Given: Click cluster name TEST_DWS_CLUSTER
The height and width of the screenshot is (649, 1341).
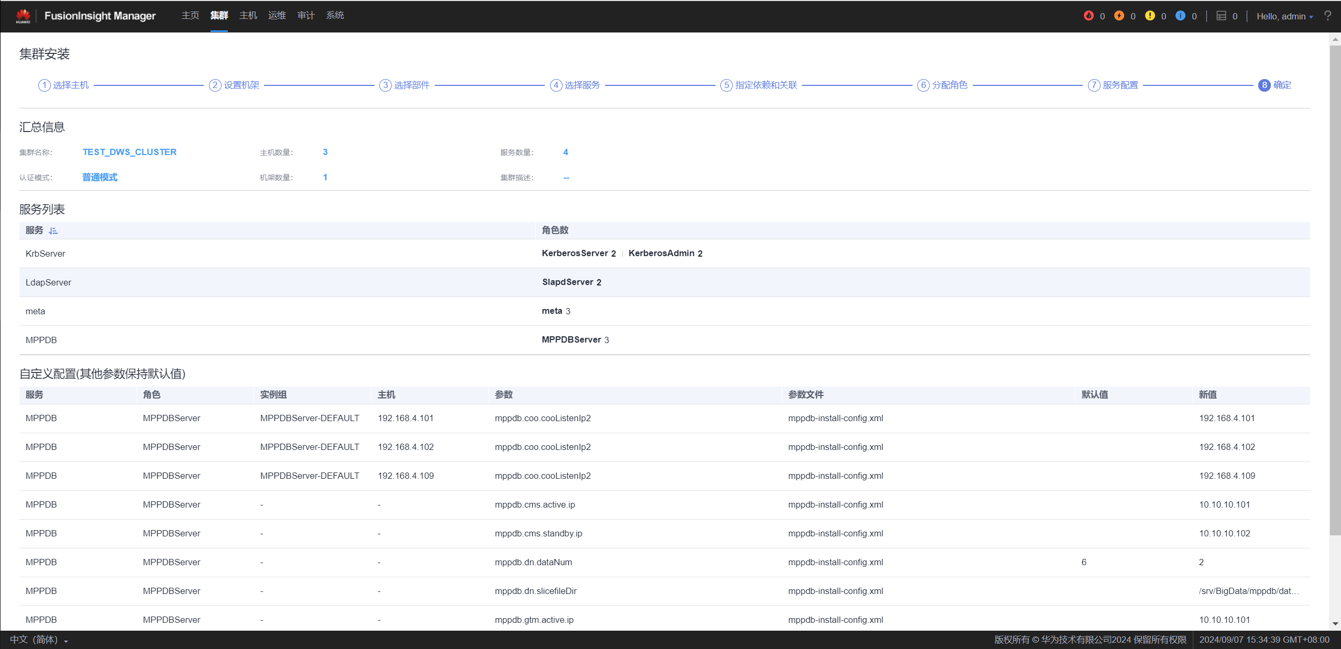Looking at the screenshot, I should tap(129, 152).
